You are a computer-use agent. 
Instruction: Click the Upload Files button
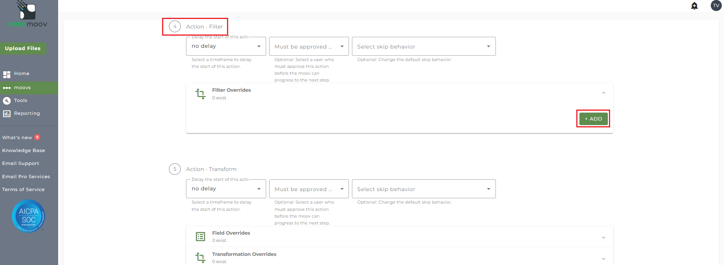pyautogui.click(x=23, y=48)
